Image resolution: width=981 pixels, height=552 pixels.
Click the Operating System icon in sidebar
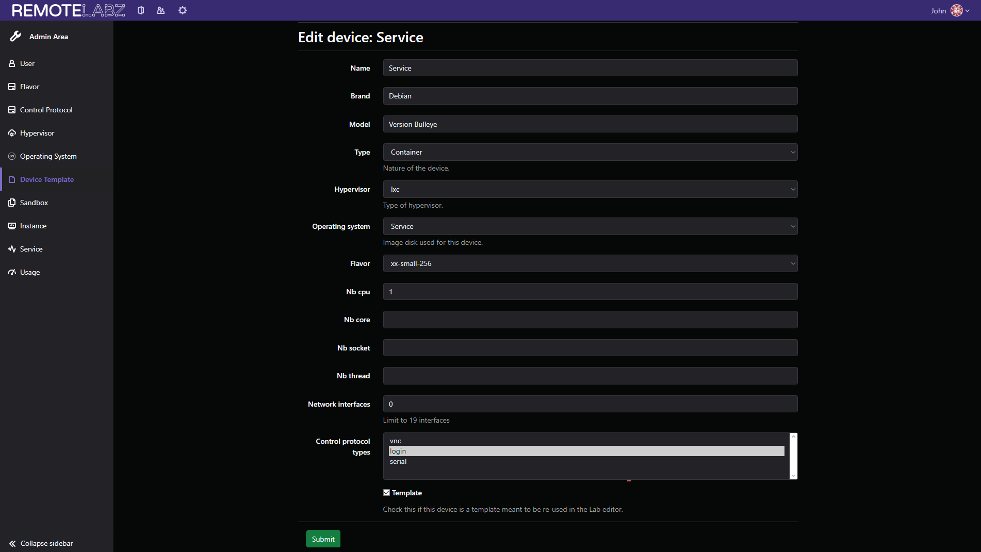pyautogui.click(x=12, y=156)
